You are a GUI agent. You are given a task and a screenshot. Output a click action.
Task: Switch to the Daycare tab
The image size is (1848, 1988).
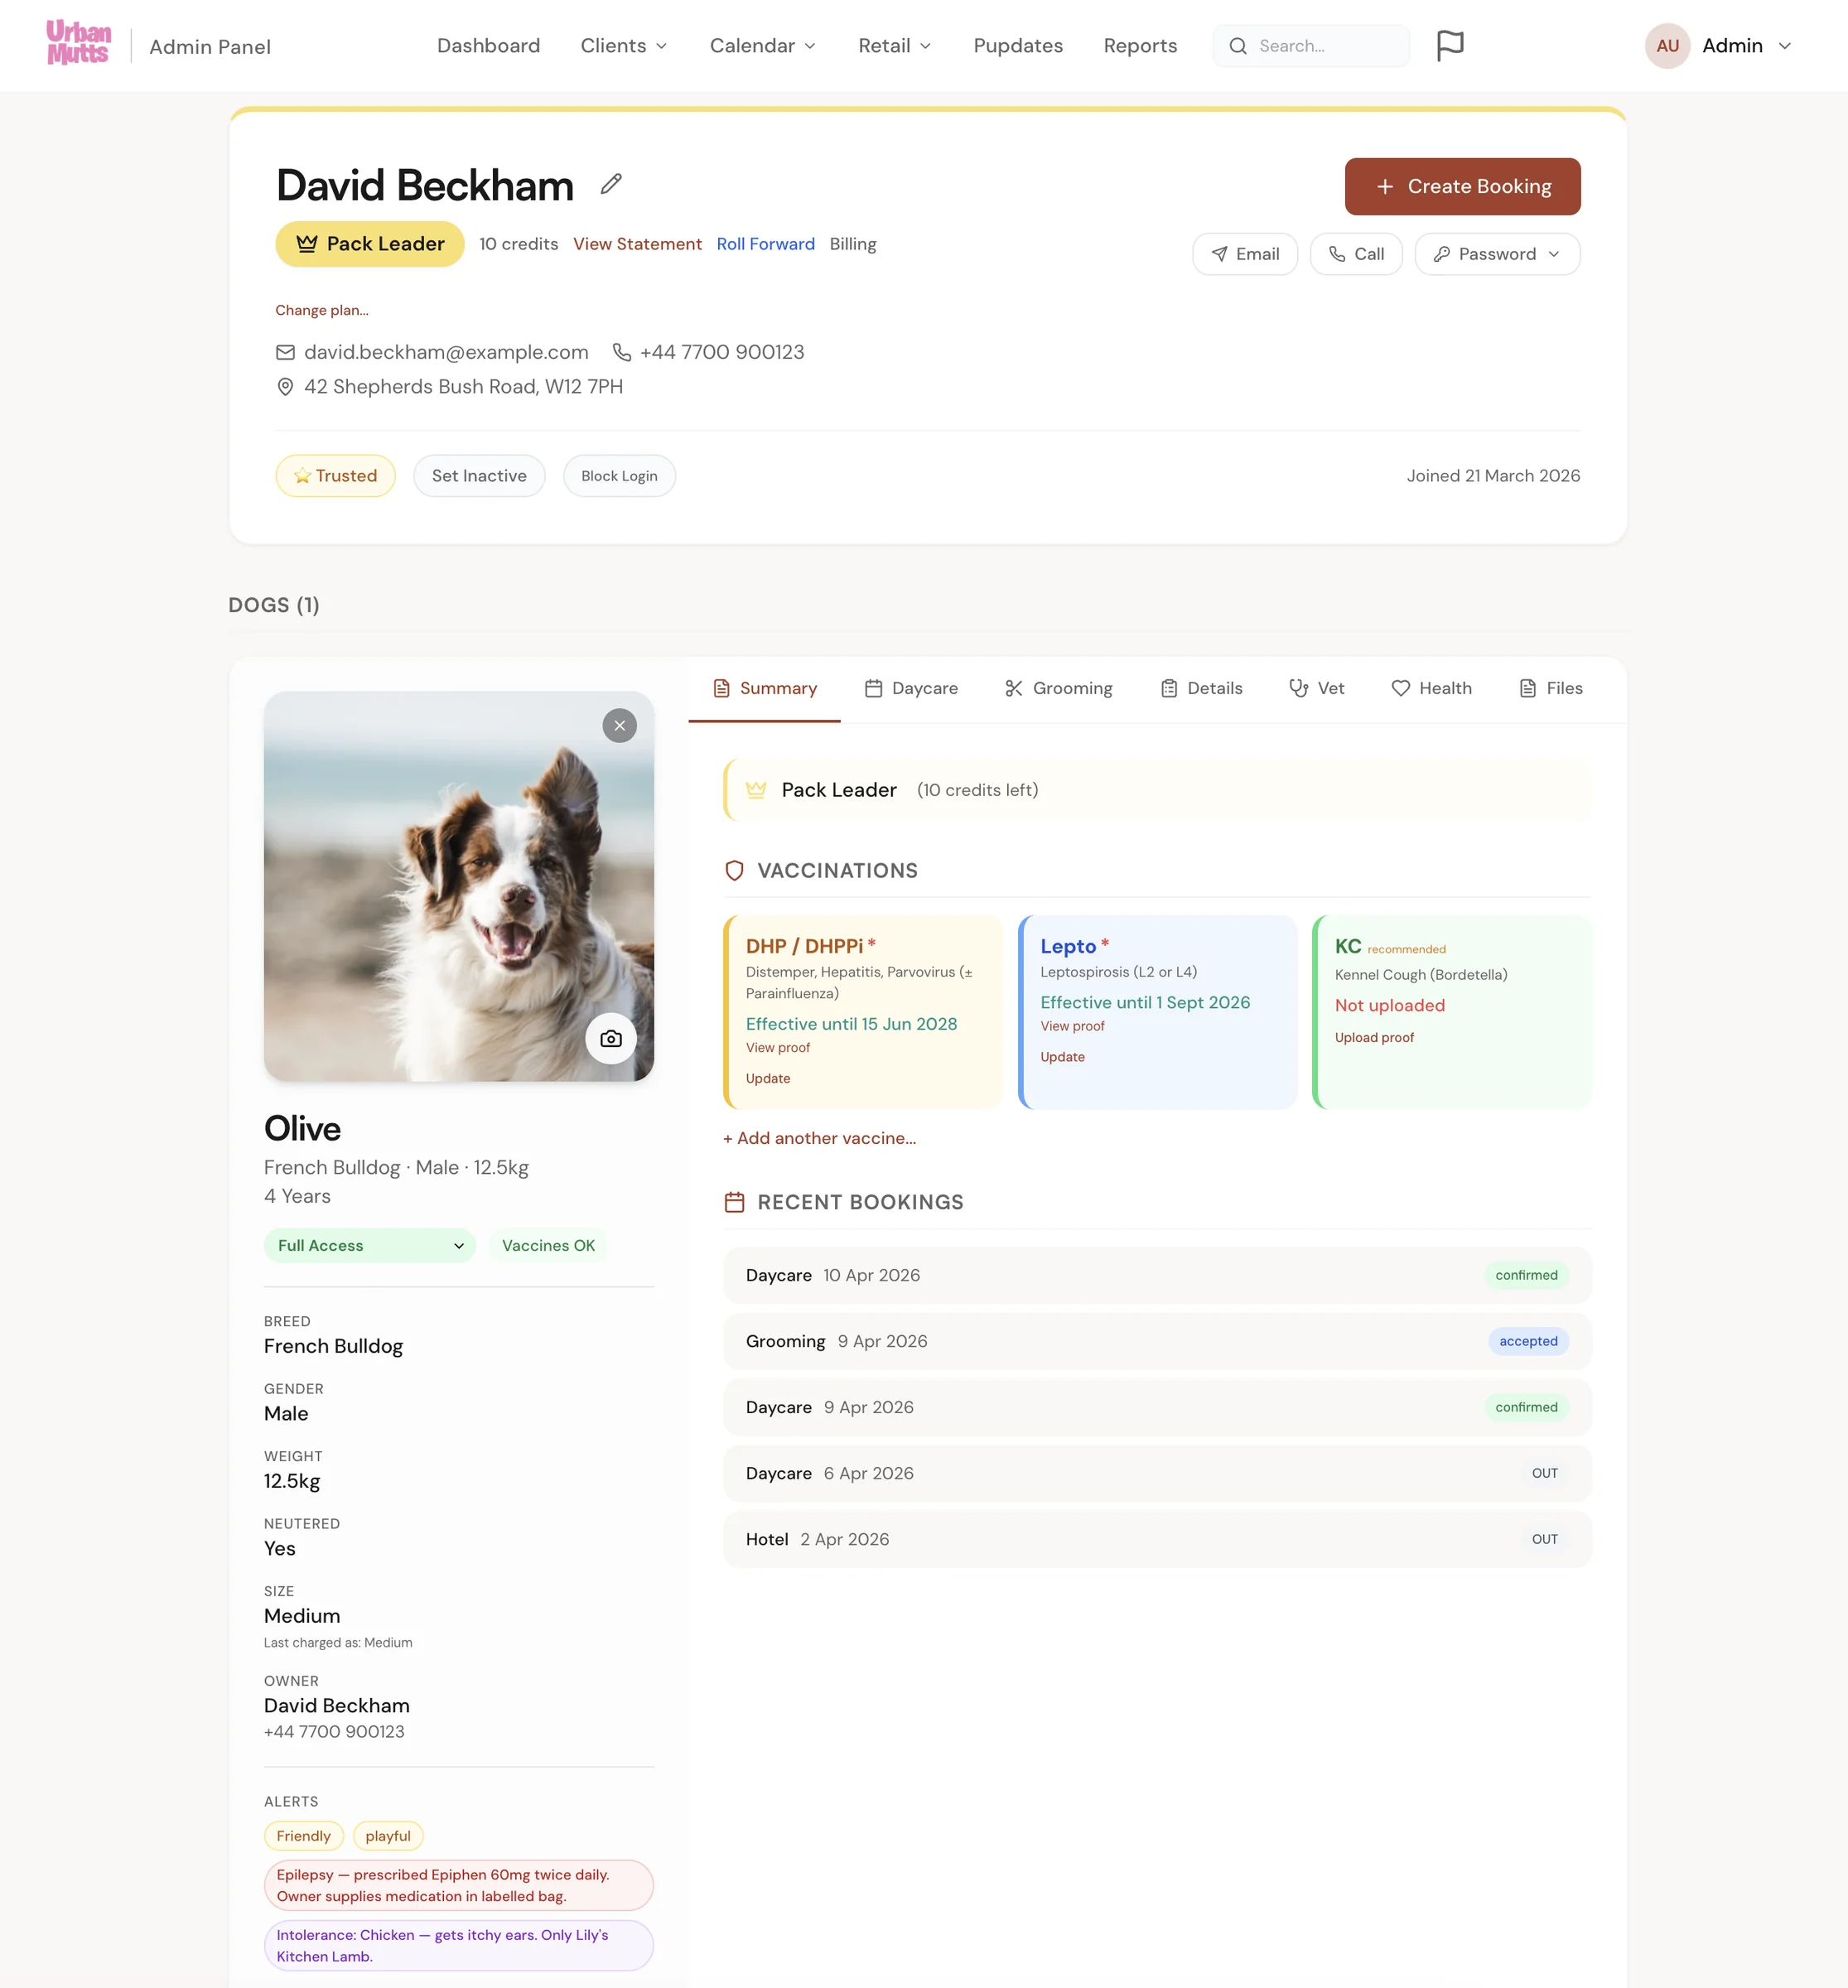pyautogui.click(x=911, y=688)
